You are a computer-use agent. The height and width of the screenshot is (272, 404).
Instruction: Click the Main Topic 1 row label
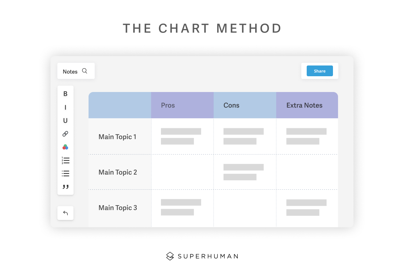click(117, 137)
